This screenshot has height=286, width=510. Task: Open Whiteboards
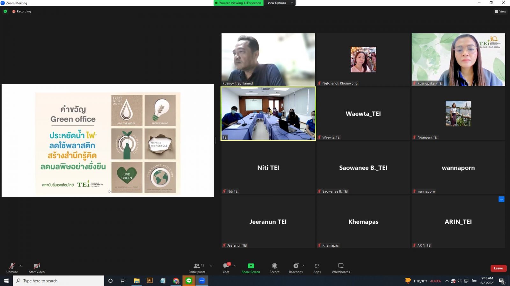pyautogui.click(x=341, y=268)
